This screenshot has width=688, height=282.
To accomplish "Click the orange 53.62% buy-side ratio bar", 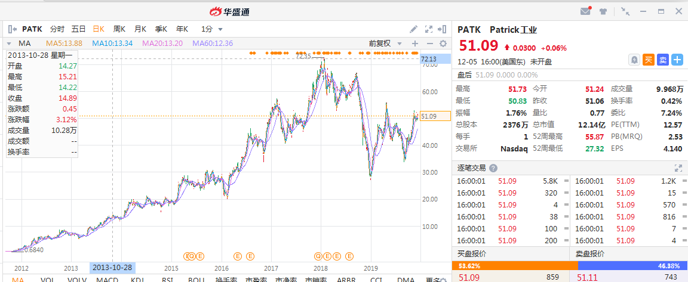I will point(515,266).
